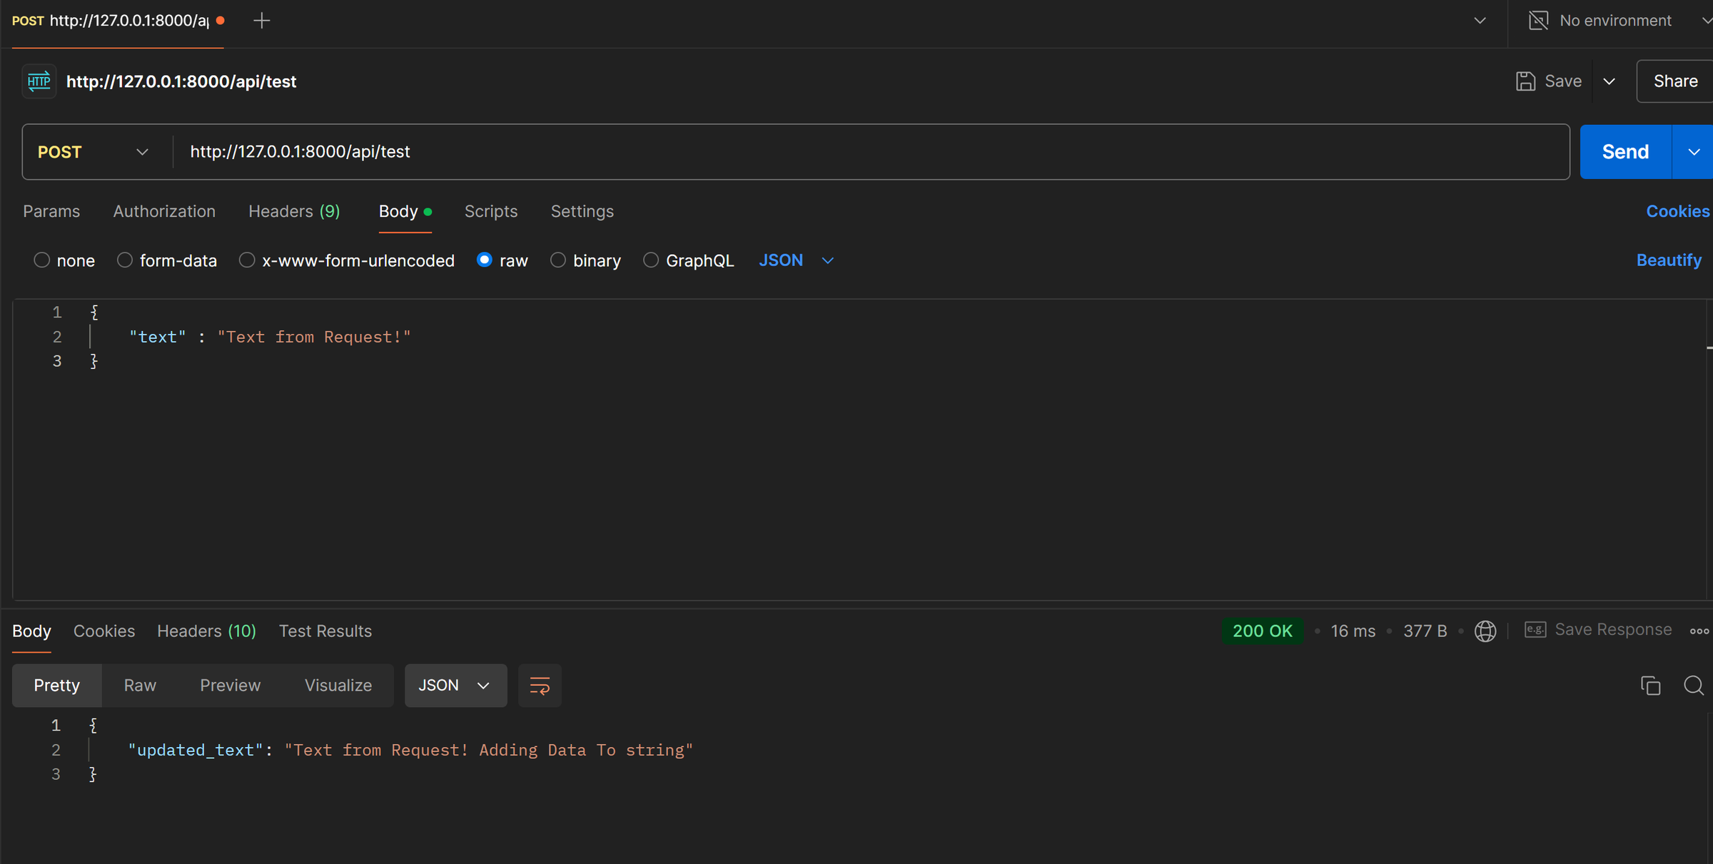Open the Headers (10) response tab
The image size is (1713, 864).
[206, 631]
